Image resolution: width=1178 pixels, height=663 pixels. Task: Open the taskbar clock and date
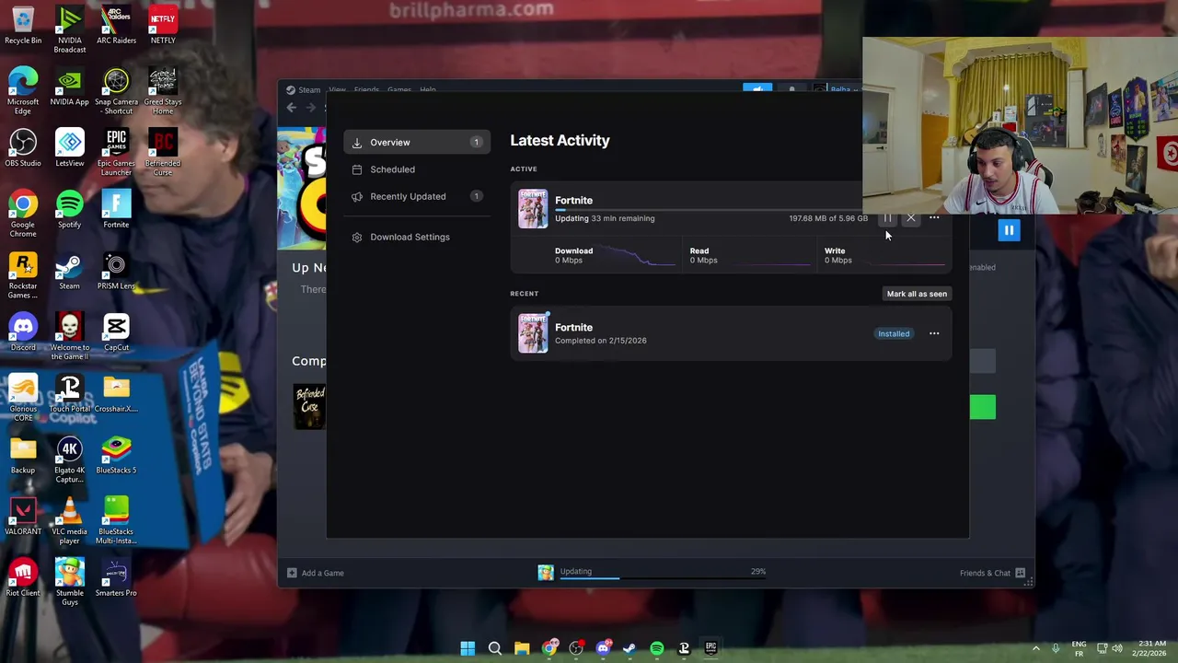(1151, 648)
